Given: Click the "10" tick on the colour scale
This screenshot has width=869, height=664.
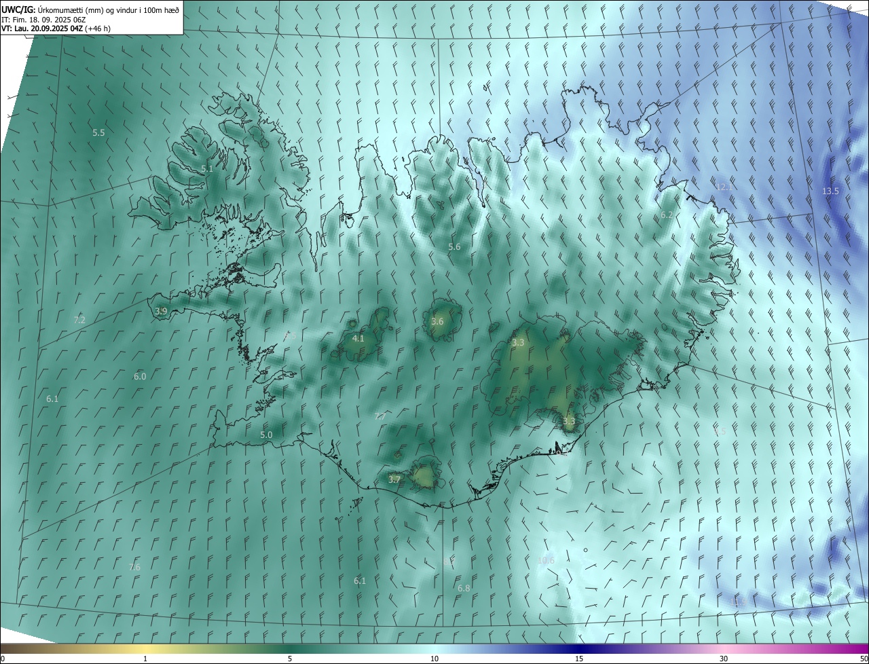Looking at the screenshot, I should tap(434, 659).
